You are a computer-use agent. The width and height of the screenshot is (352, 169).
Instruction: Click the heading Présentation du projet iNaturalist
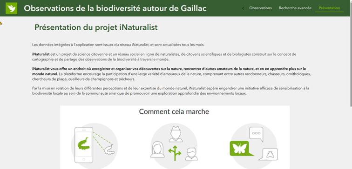[x=96, y=27]
